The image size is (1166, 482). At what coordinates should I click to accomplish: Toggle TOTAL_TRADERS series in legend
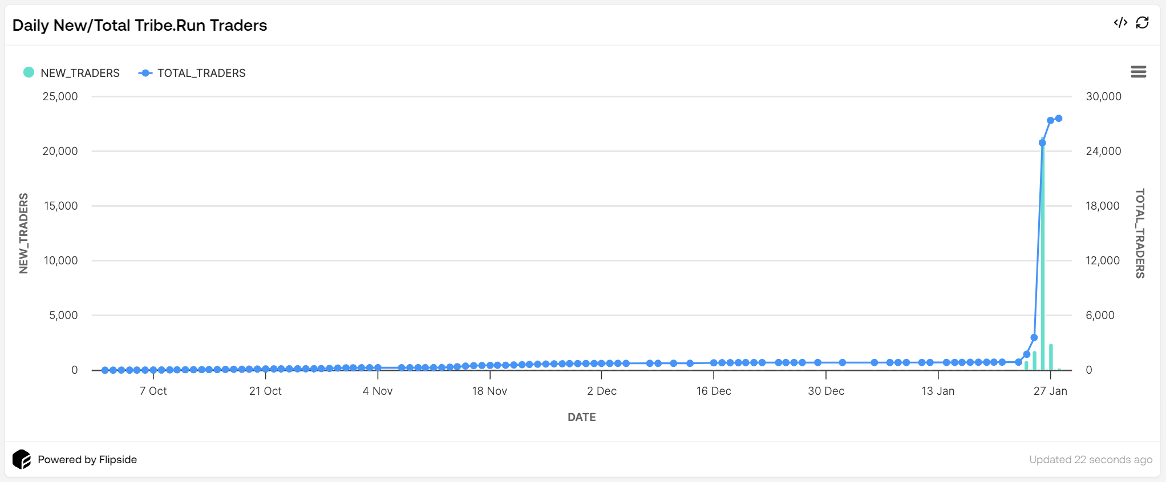[201, 73]
